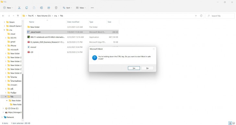Image resolution: width=236 pixels, height=125 pixels.
Task: Open recent locations dropdown arrow
Action: click(x=13, y=16)
